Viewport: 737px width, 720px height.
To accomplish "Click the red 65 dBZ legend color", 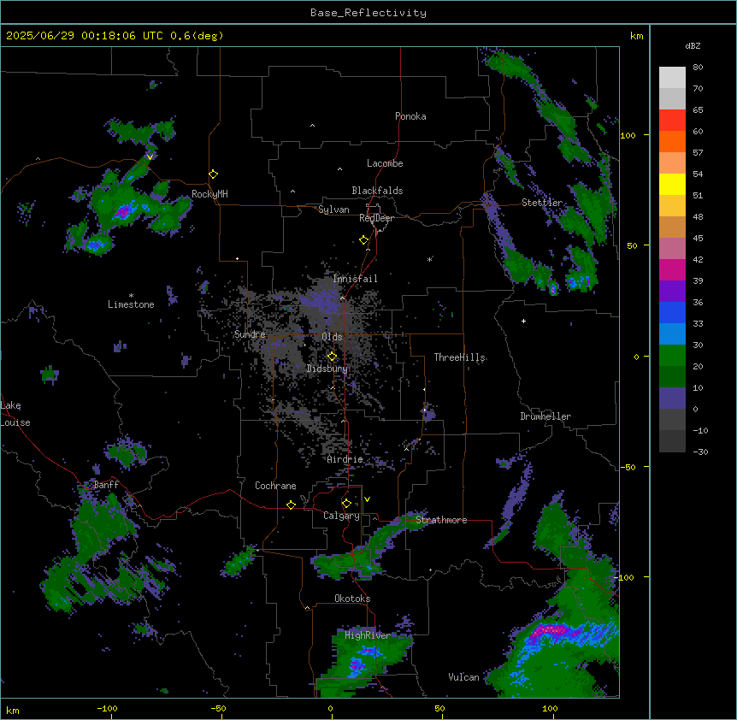I will pyautogui.click(x=672, y=120).
